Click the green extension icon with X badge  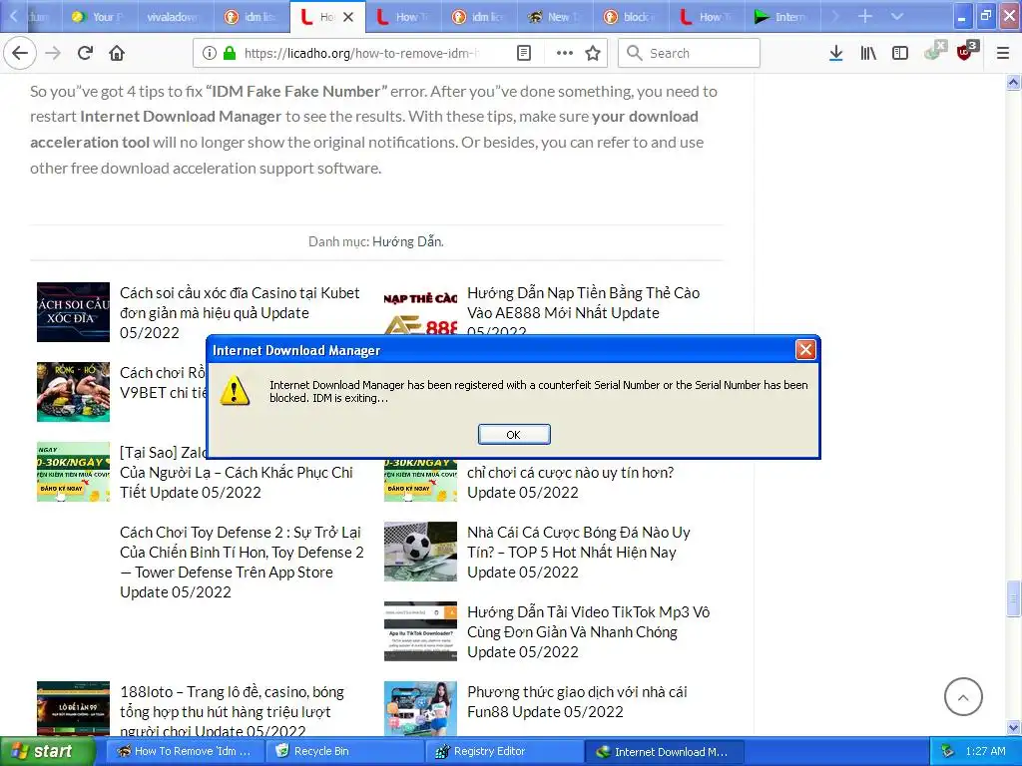[x=934, y=51]
